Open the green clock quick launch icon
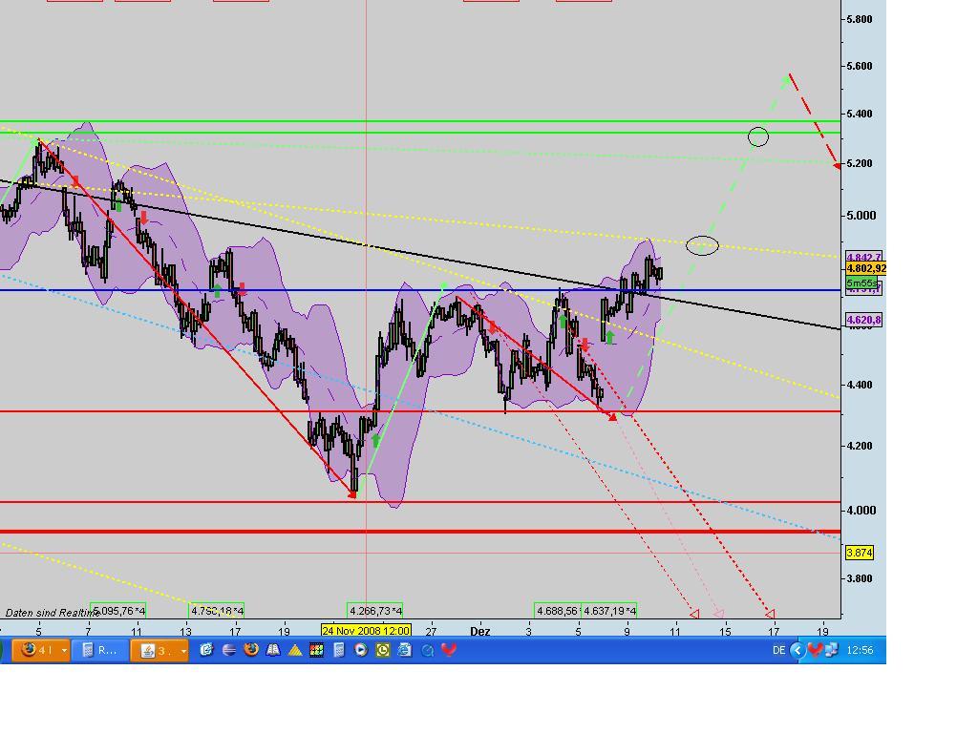 [x=382, y=650]
